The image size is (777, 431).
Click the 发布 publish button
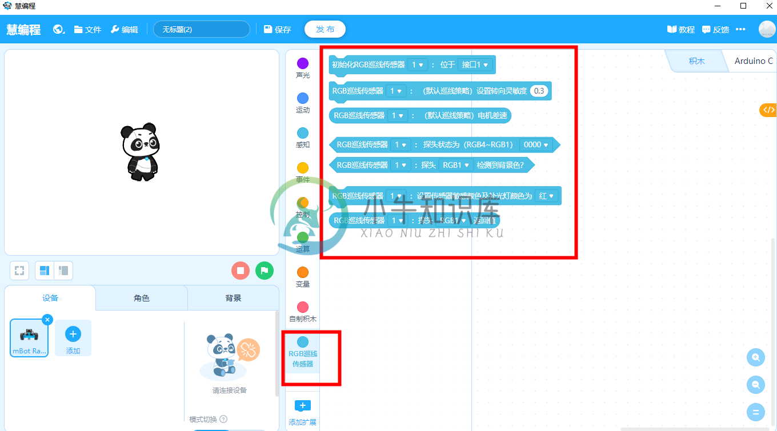(x=325, y=29)
